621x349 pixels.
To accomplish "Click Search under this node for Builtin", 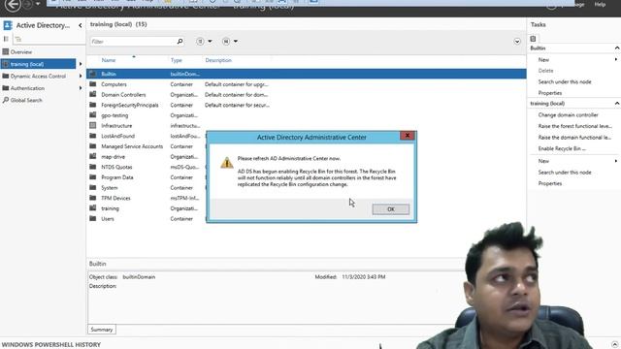I will pyautogui.click(x=565, y=81).
